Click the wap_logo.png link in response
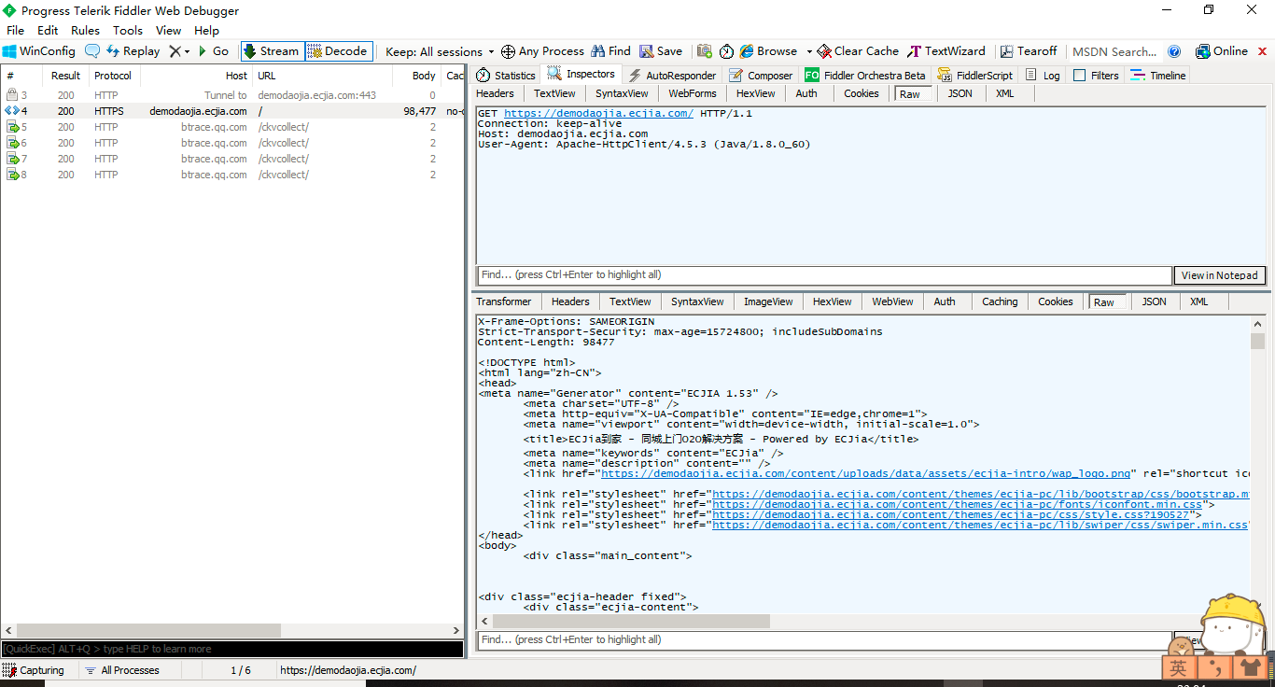 tap(866, 473)
